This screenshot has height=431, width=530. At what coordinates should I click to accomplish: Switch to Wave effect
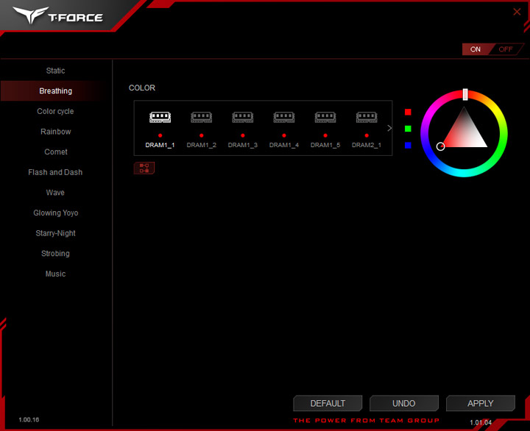point(56,192)
